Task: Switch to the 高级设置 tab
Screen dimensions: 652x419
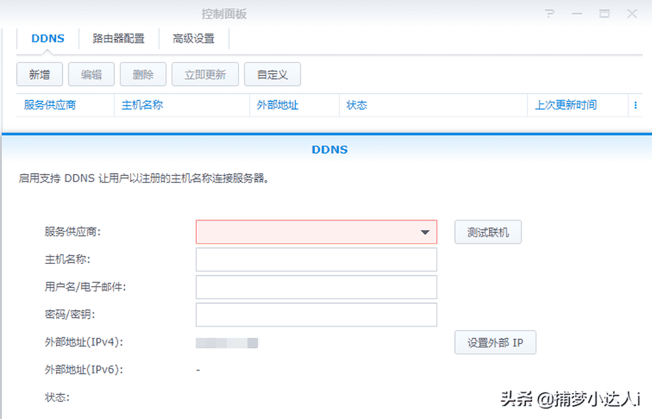Action: click(x=193, y=38)
